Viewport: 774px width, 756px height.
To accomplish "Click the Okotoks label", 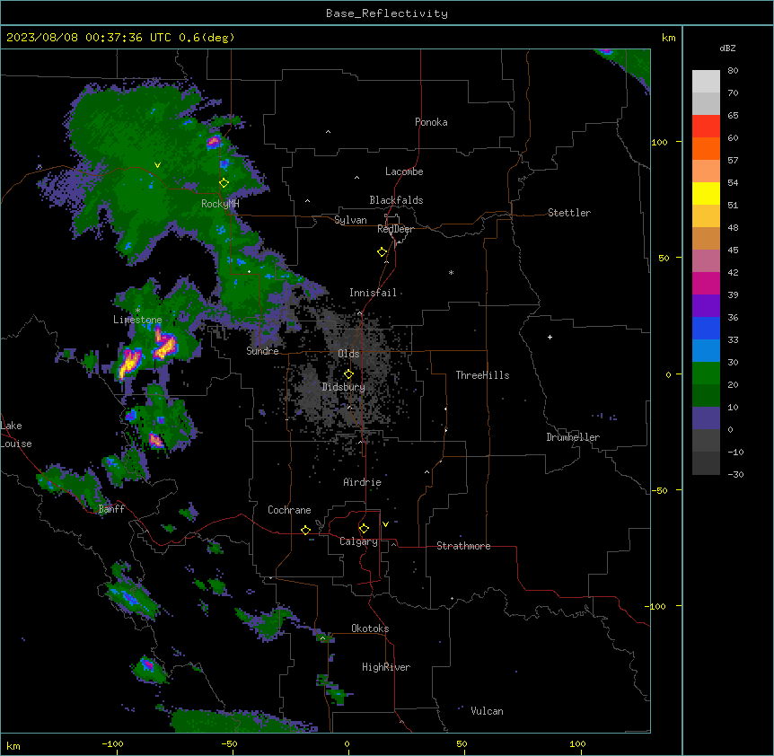I will tap(370, 629).
